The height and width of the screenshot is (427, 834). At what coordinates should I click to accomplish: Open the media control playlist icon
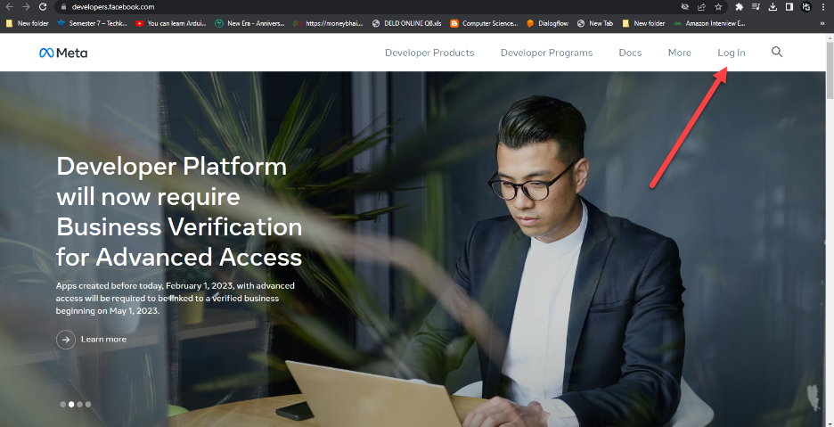tap(756, 7)
